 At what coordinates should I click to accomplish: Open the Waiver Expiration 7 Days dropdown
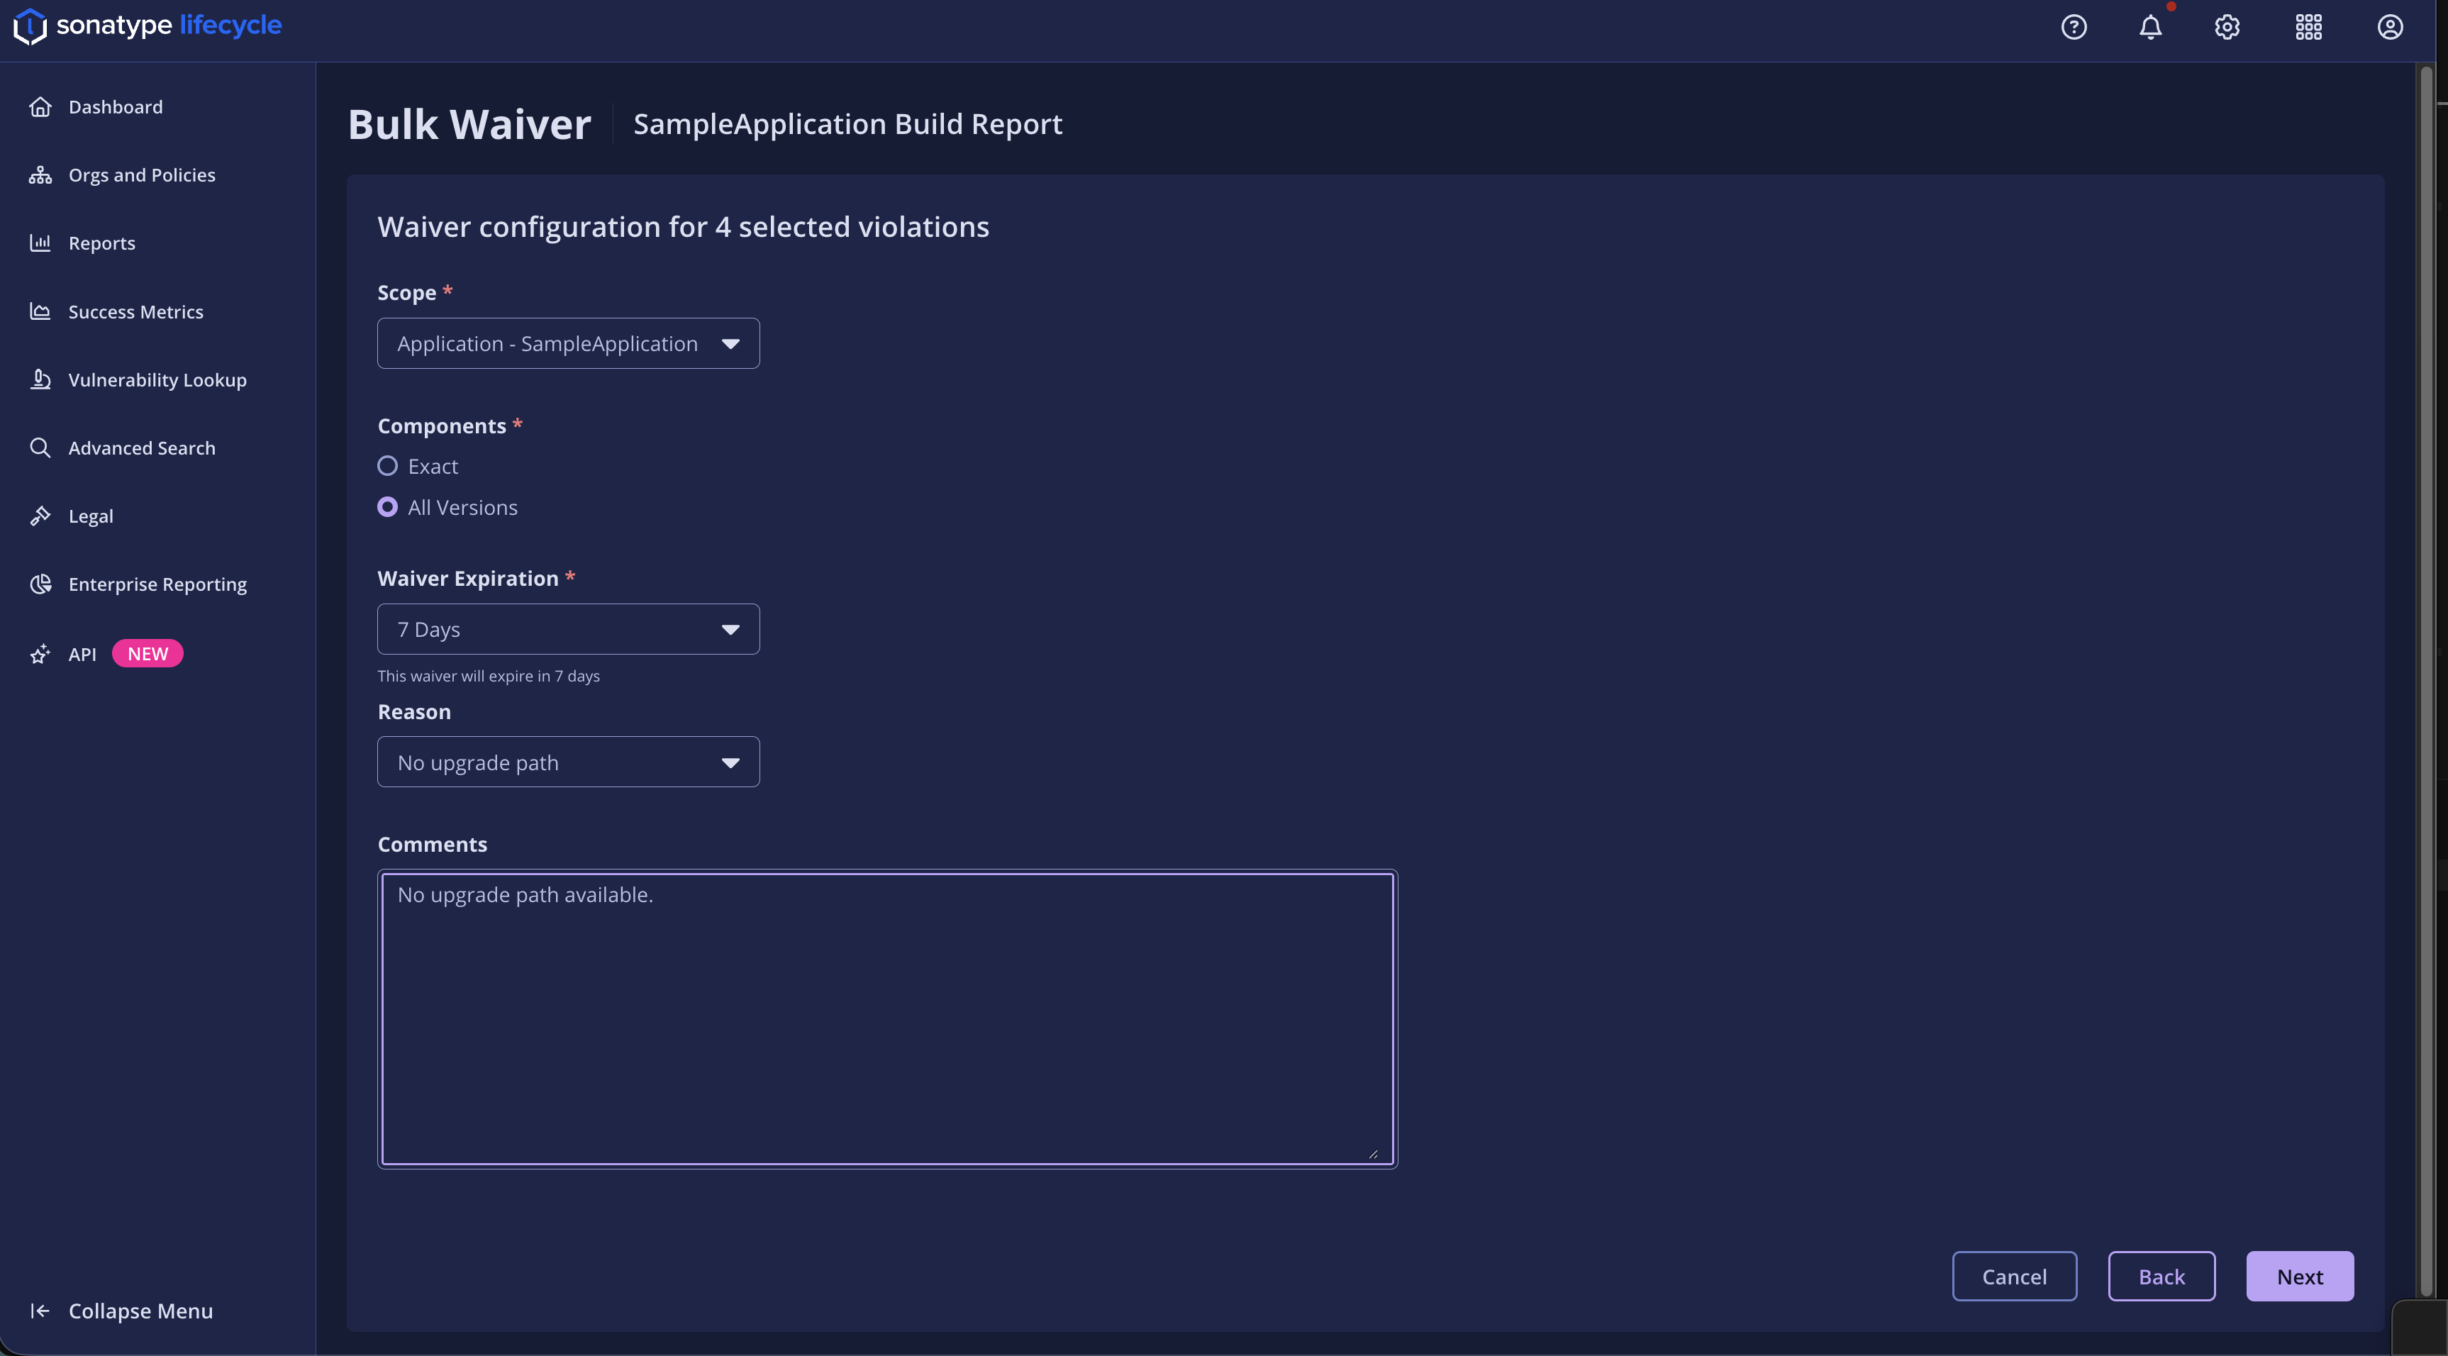[x=568, y=629]
